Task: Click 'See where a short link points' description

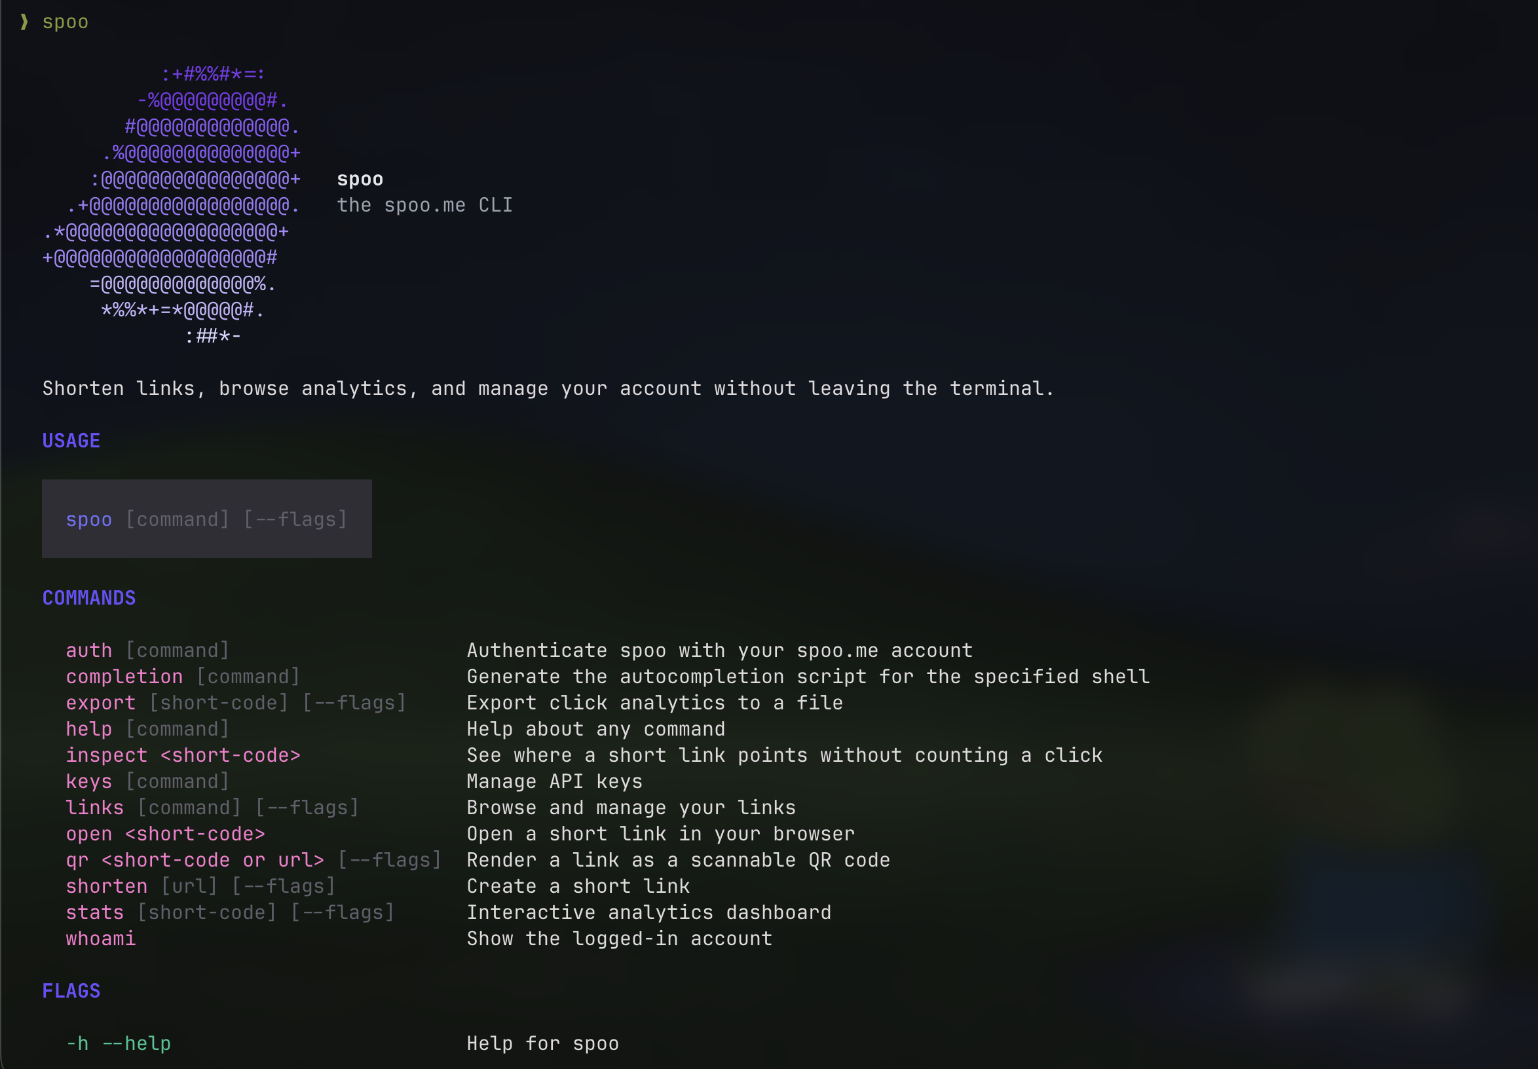Action: (x=785, y=755)
